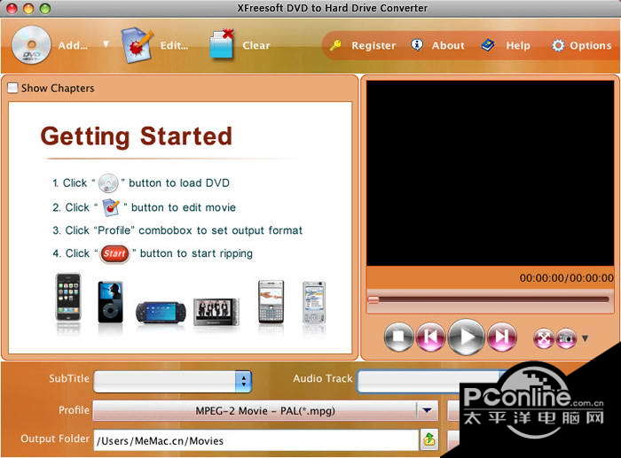Click the Next chapter button

[x=502, y=337]
